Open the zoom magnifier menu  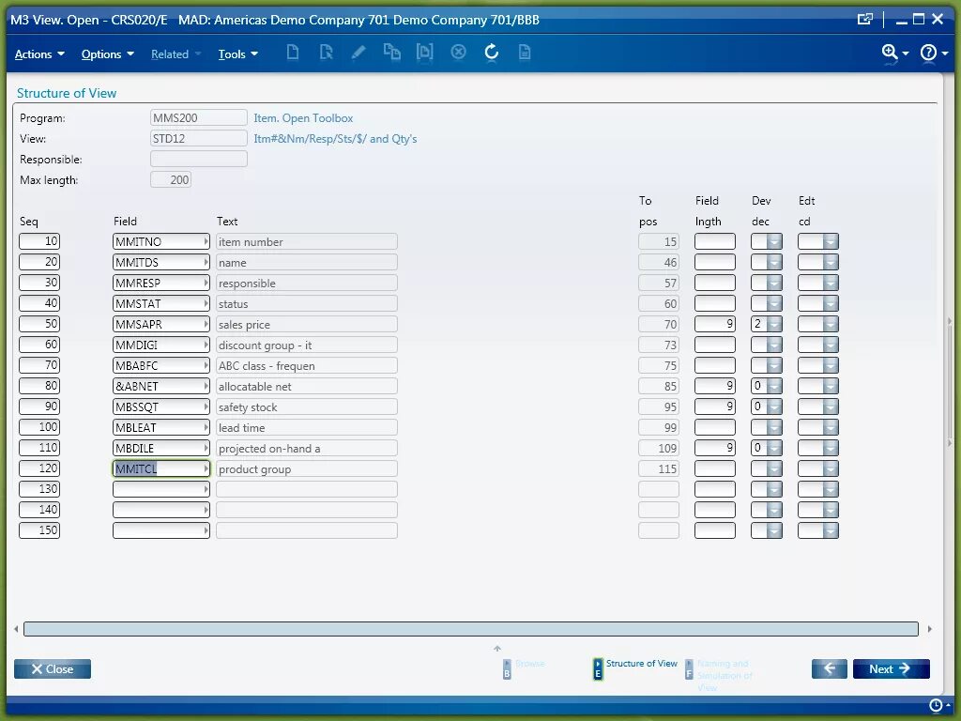(894, 53)
